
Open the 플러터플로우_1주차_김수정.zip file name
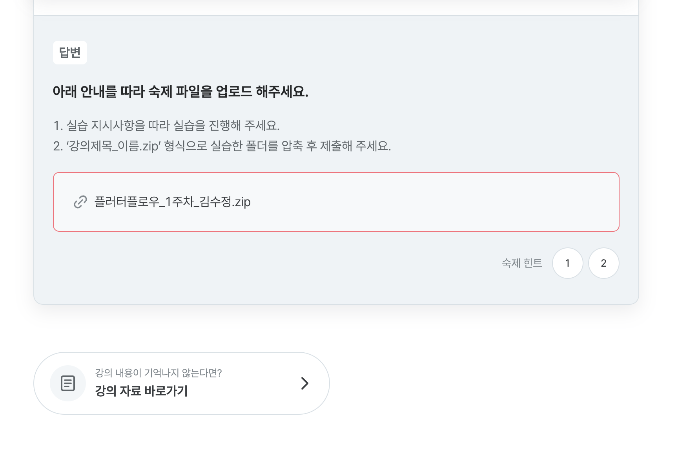[173, 202]
